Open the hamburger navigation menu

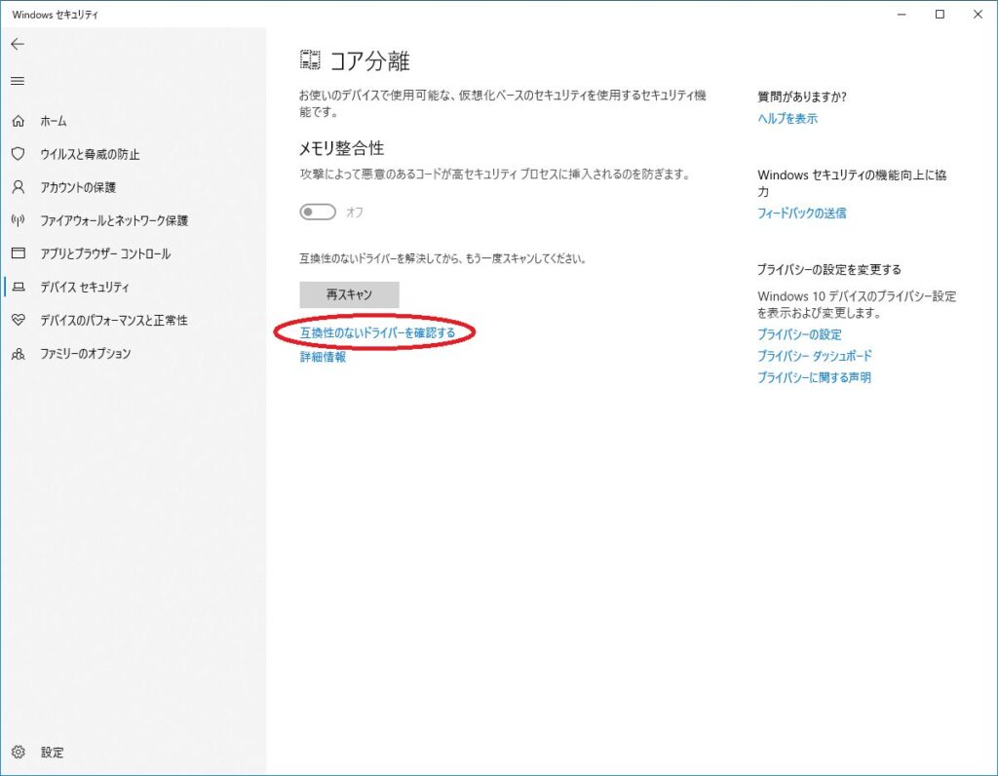click(18, 81)
